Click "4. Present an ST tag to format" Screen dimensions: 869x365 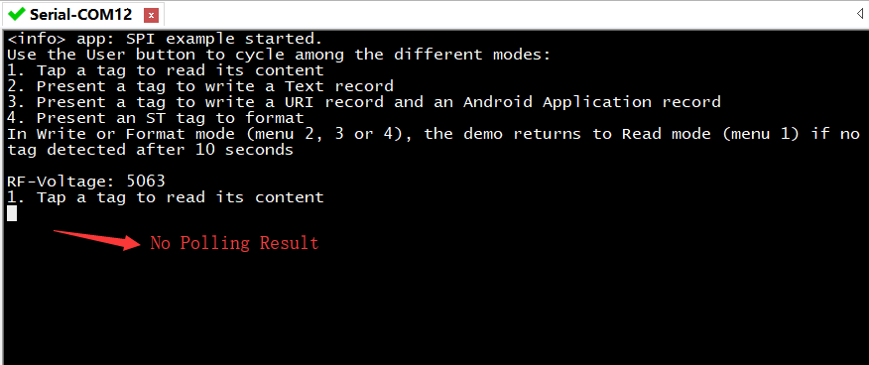click(156, 118)
